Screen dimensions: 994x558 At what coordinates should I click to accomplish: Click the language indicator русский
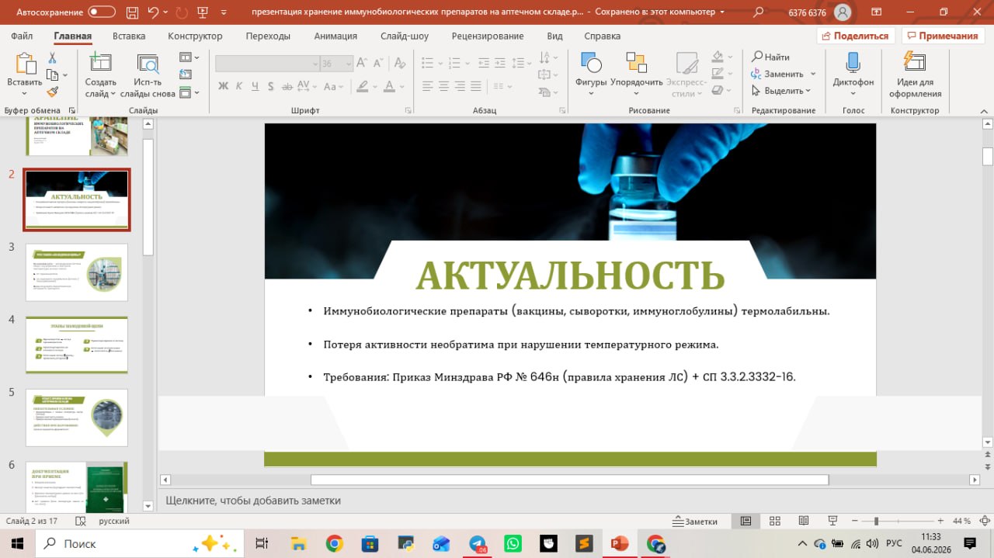click(114, 521)
